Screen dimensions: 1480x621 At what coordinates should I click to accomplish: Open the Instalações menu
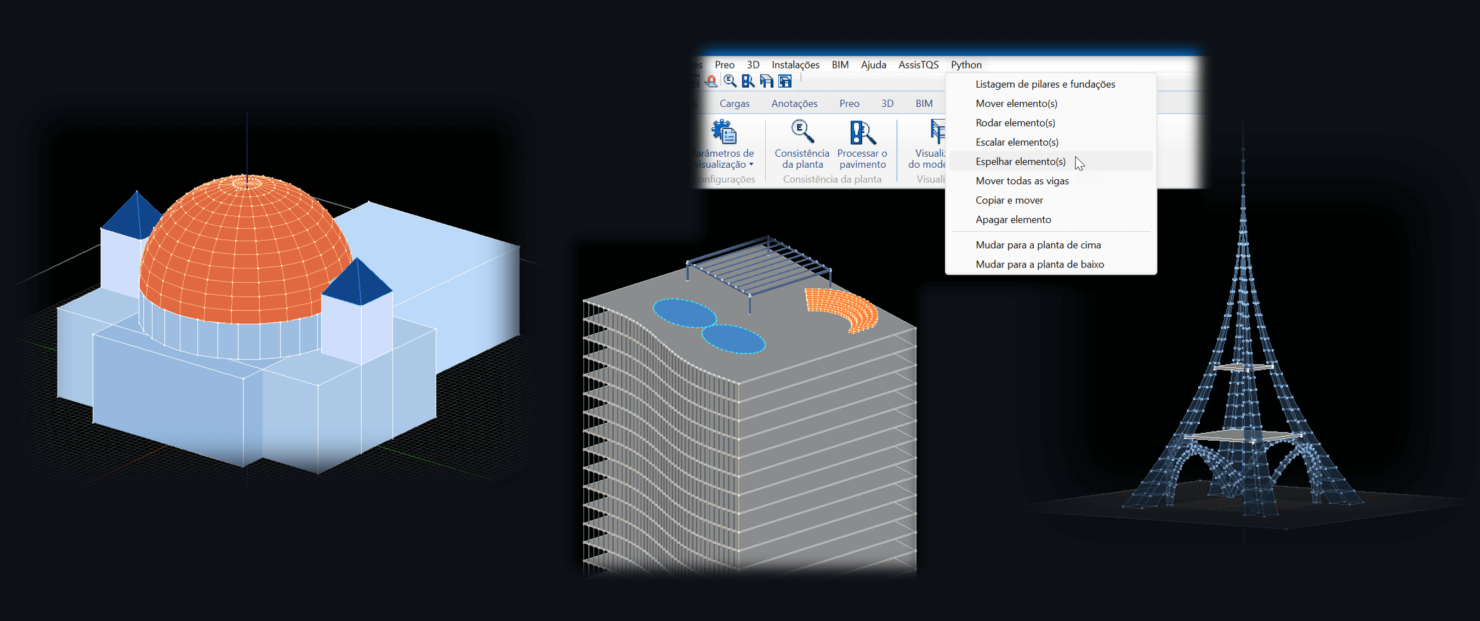click(795, 65)
